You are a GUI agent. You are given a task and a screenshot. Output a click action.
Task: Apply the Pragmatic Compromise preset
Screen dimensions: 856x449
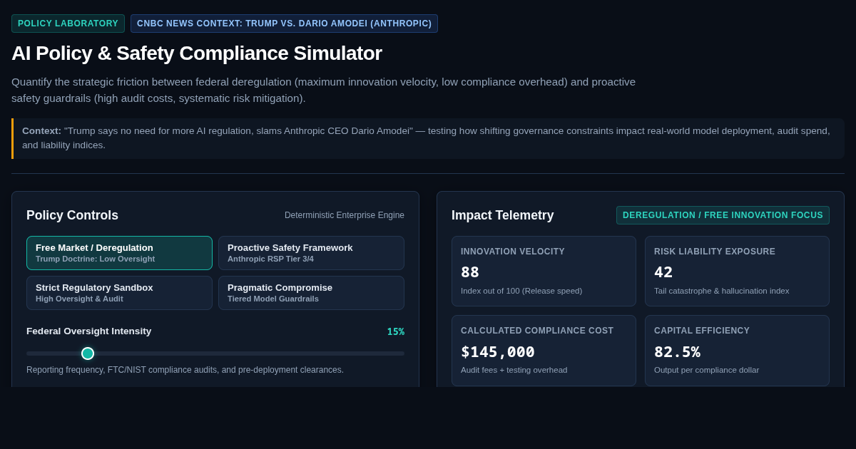[x=311, y=293]
